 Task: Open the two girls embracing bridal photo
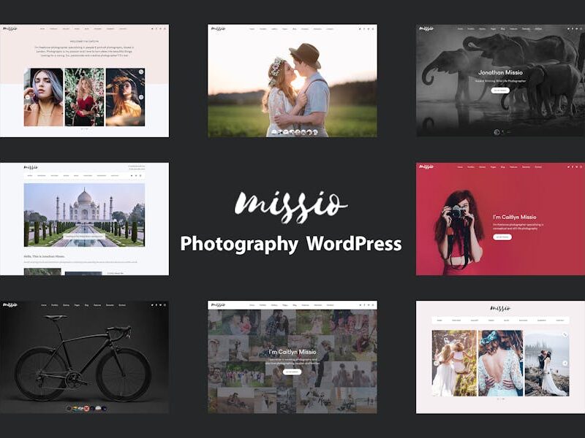pyautogui.click(x=454, y=363)
